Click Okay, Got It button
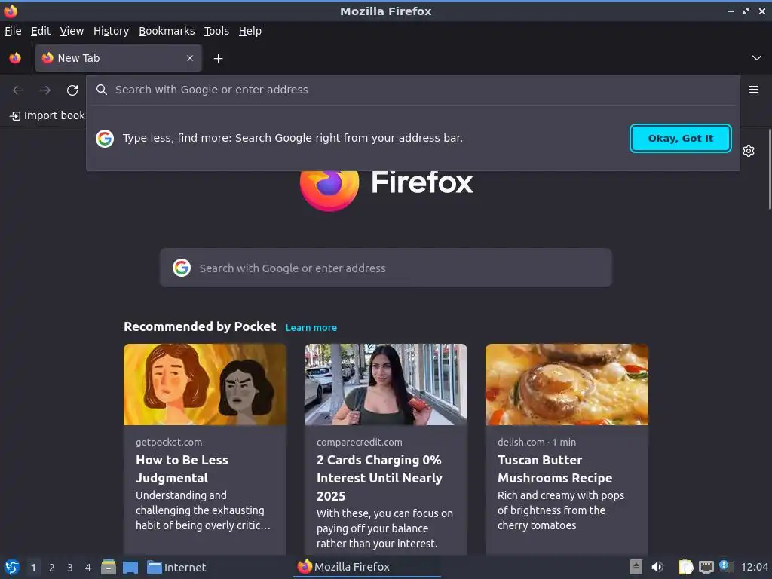This screenshot has width=772, height=579. [x=681, y=139]
